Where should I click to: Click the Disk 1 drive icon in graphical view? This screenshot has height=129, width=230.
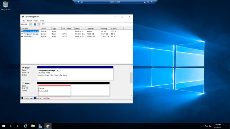[x=23, y=67]
